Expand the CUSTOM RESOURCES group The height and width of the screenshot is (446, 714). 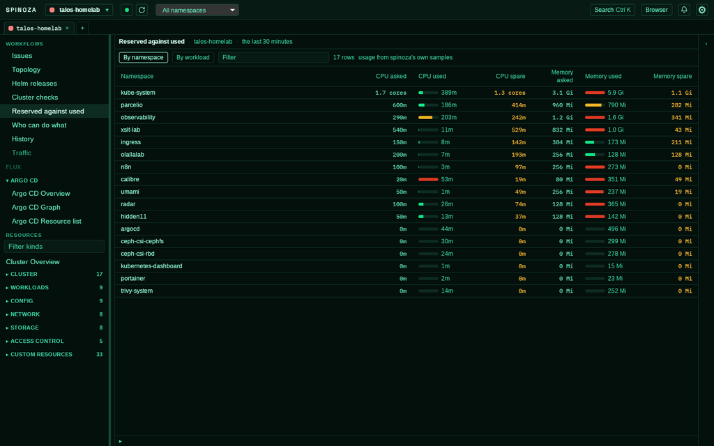pyautogui.click(x=54, y=355)
